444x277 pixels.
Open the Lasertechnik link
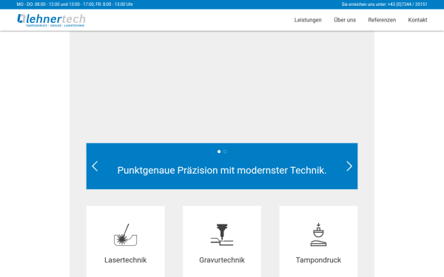126,260
